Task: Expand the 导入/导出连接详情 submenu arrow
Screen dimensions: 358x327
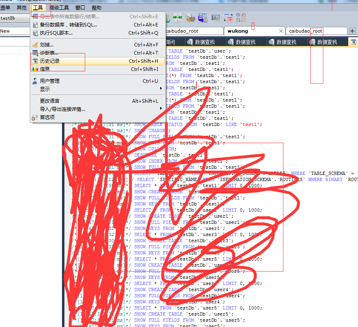Action: [161, 108]
